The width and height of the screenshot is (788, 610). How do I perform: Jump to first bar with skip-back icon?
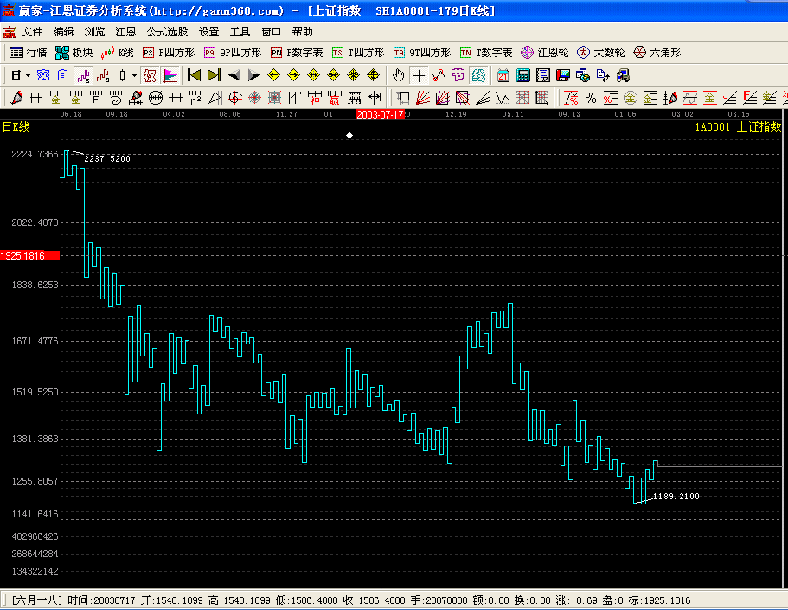pos(194,75)
